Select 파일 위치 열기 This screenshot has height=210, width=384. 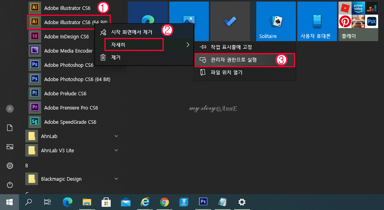pyautogui.click(x=245, y=72)
